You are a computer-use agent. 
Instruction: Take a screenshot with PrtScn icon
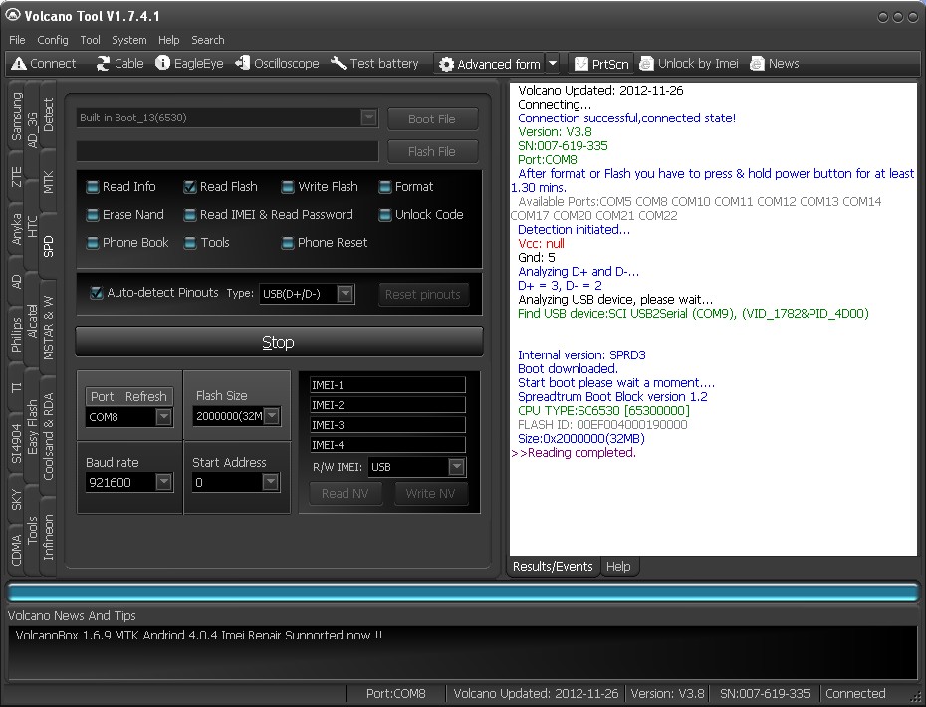point(581,63)
